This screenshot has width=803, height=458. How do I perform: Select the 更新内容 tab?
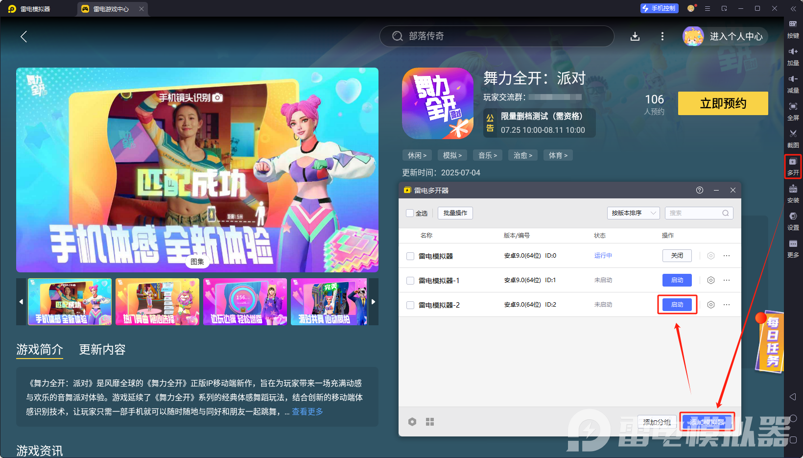[102, 349]
